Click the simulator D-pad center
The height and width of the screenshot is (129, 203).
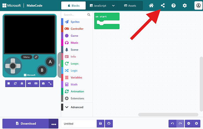(13, 66)
